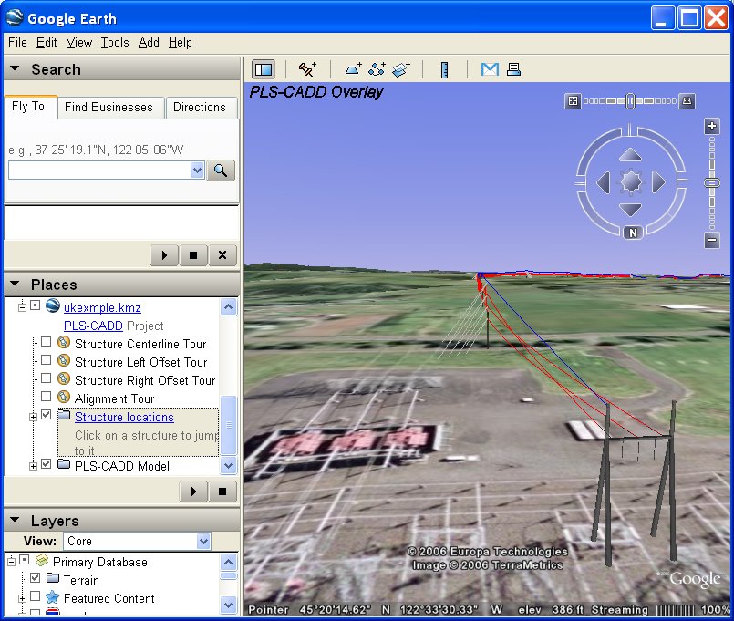Click the zoom slider handle
This screenshot has height=621, width=734.
tap(712, 182)
